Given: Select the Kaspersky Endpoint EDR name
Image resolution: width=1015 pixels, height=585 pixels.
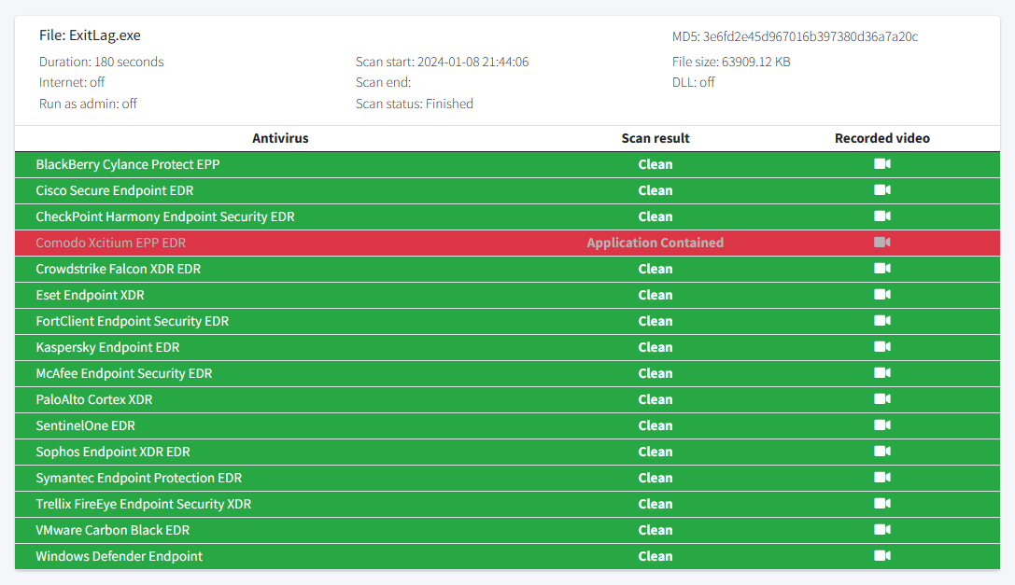Looking at the screenshot, I should point(107,347).
